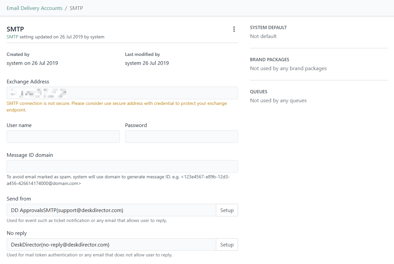Image resolution: width=394 pixels, height=264 pixels.
Task: Open the three-dot more options menu
Action: click(x=234, y=29)
